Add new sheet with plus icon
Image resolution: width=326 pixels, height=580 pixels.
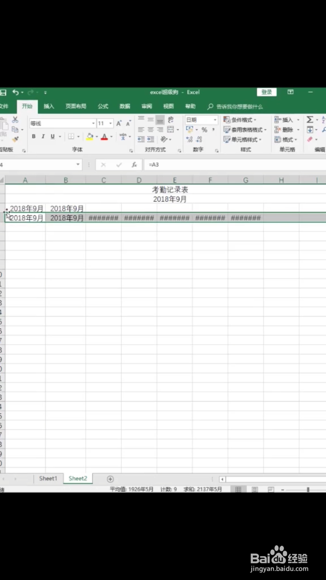[110, 479]
